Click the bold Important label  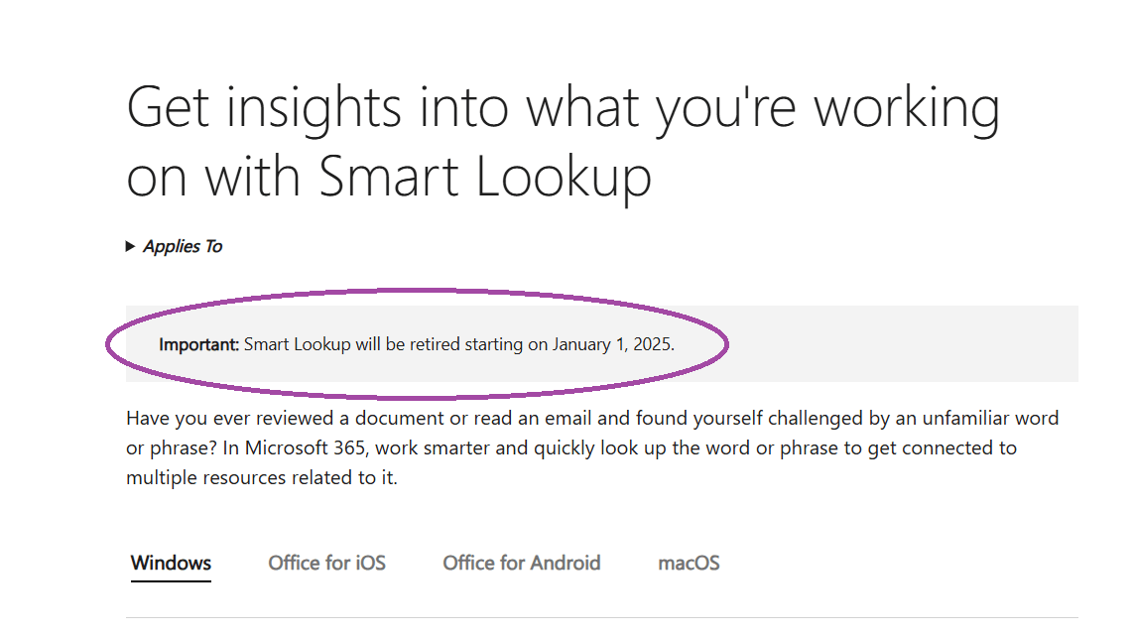click(x=198, y=345)
